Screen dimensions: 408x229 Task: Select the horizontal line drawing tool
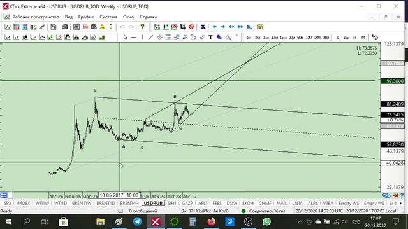pyautogui.click(x=134, y=38)
